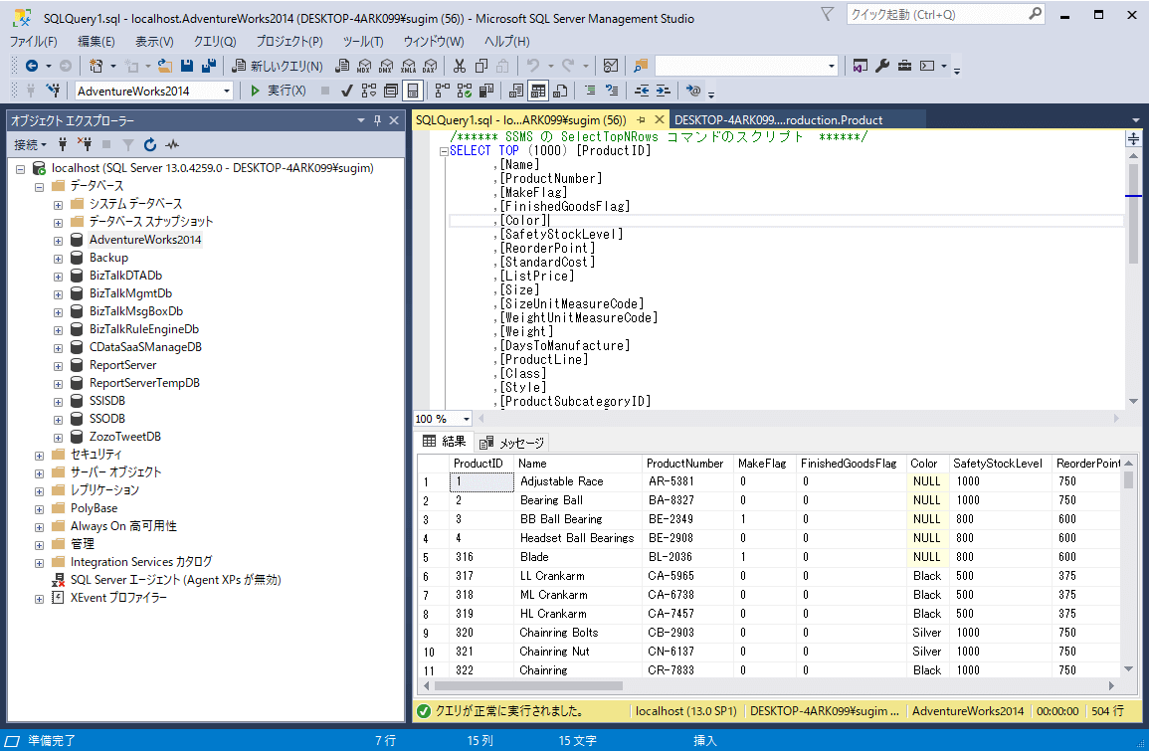Screen dimensions: 1150x752
Task: Click the Activity Monitor icon in Object Explorer
Action: (x=172, y=145)
